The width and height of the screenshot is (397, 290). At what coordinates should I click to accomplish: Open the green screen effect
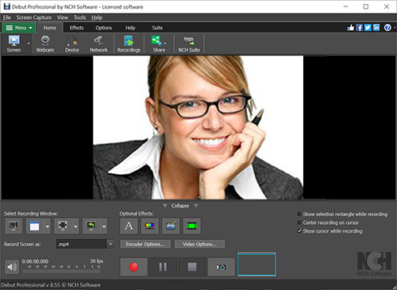pos(192,226)
